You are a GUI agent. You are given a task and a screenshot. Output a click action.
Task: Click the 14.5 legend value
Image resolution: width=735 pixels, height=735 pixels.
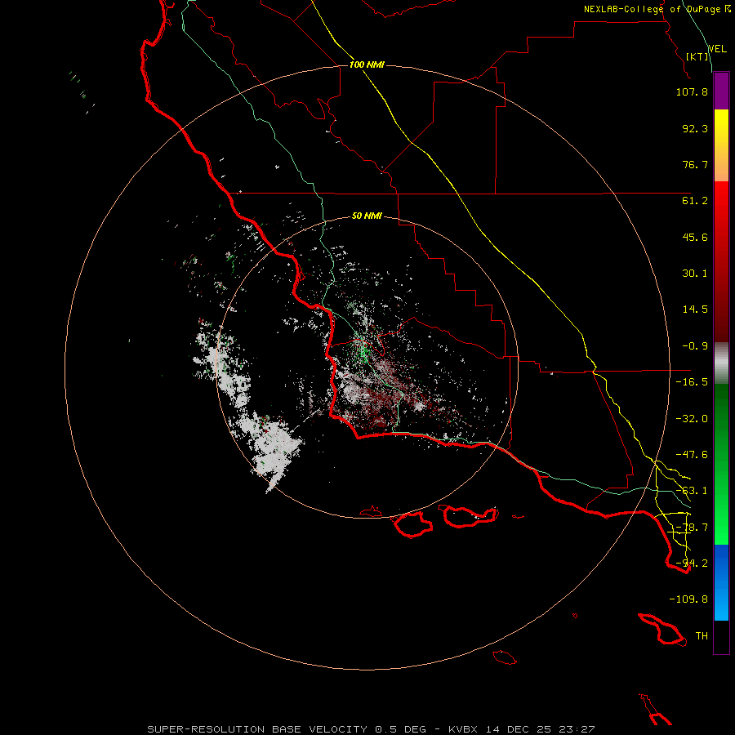695,310
